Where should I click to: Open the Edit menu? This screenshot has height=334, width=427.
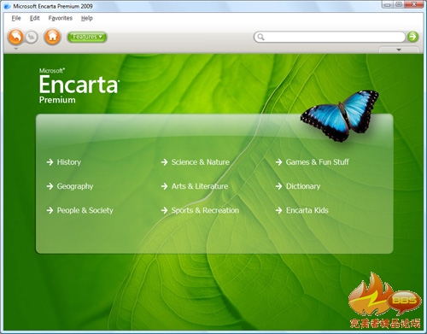(35, 18)
